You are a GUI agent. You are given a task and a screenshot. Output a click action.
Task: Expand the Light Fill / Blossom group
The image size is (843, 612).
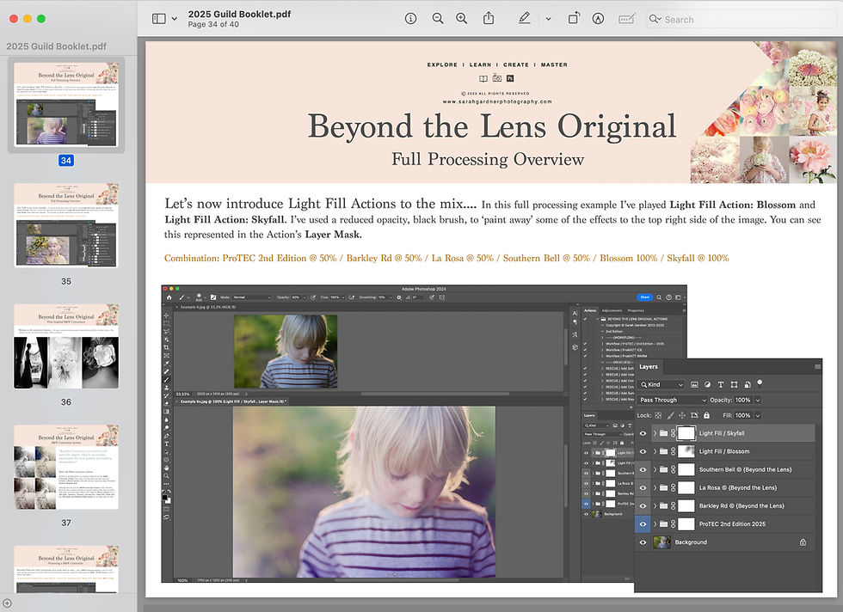tap(655, 451)
